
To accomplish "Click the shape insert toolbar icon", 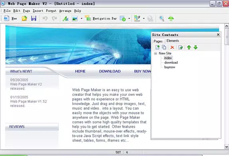I will pos(123,18).
